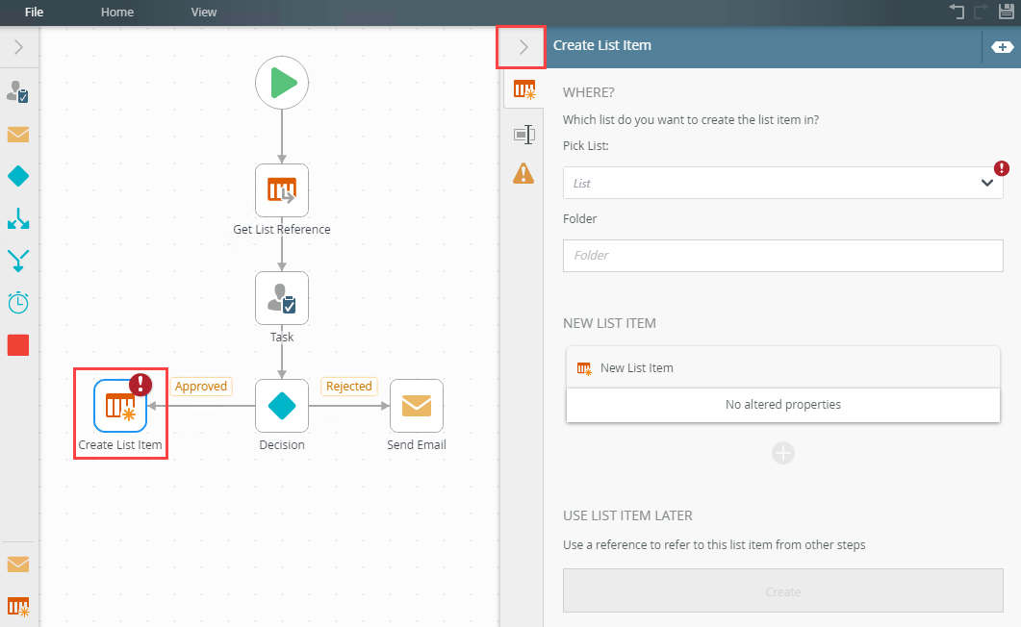This screenshot has height=627, width=1021.
Task: Open the Home menu tab
Action: pos(117,13)
